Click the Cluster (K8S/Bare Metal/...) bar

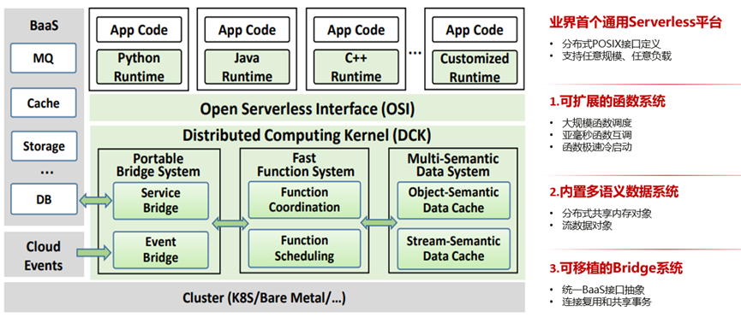[265, 297]
